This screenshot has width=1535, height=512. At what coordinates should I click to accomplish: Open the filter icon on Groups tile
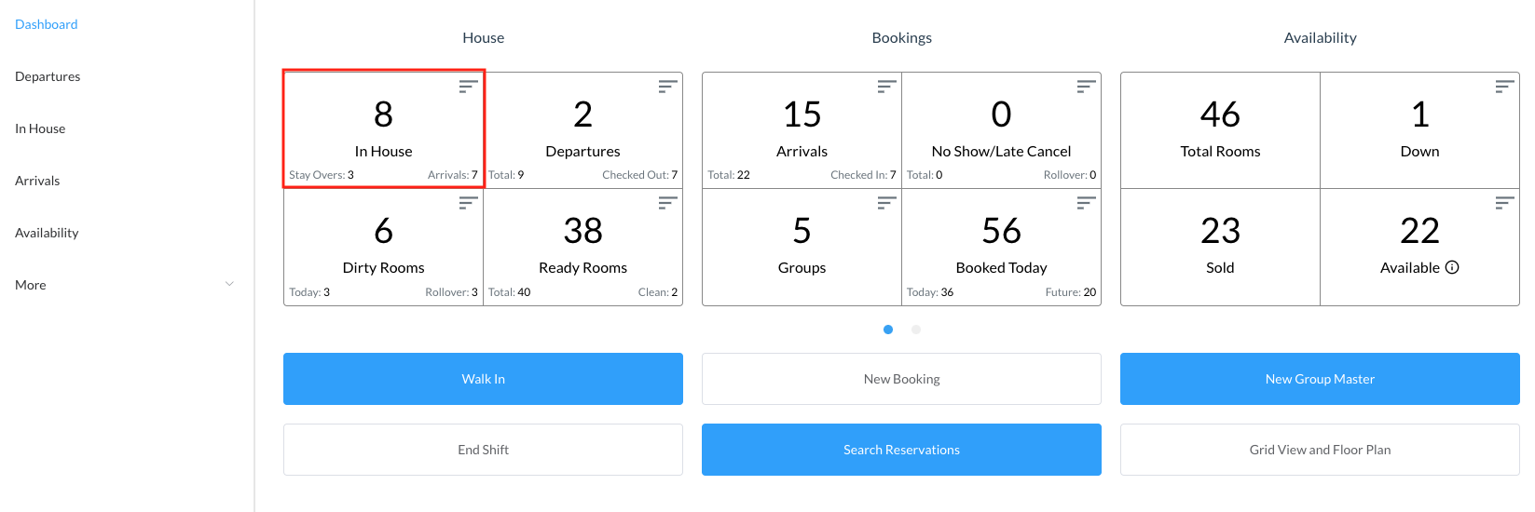click(x=886, y=203)
